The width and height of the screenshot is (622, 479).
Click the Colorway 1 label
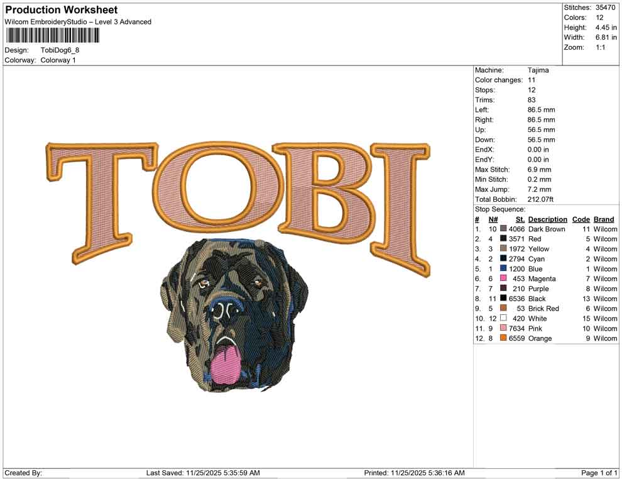coord(58,60)
